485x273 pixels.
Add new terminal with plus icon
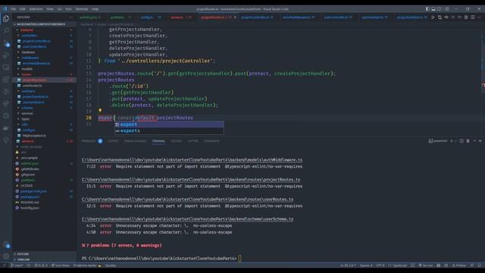(x=452, y=141)
